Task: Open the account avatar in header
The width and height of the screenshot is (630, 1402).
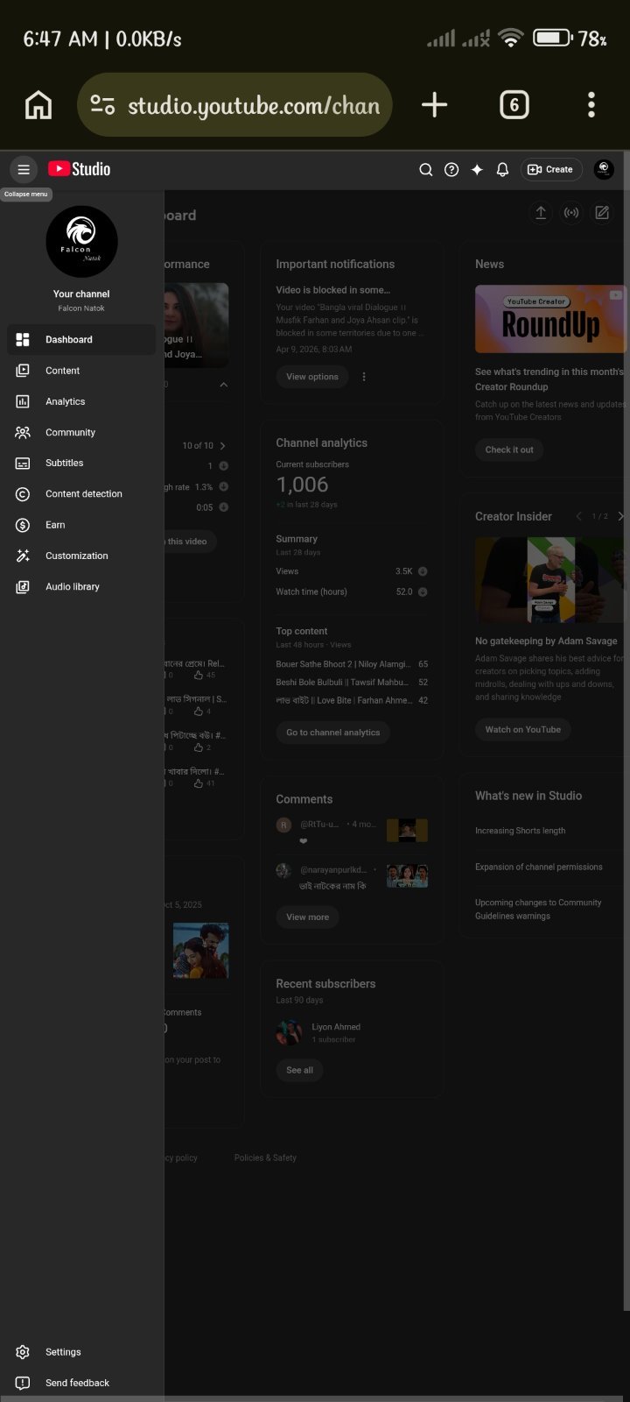Action: pyautogui.click(x=604, y=169)
